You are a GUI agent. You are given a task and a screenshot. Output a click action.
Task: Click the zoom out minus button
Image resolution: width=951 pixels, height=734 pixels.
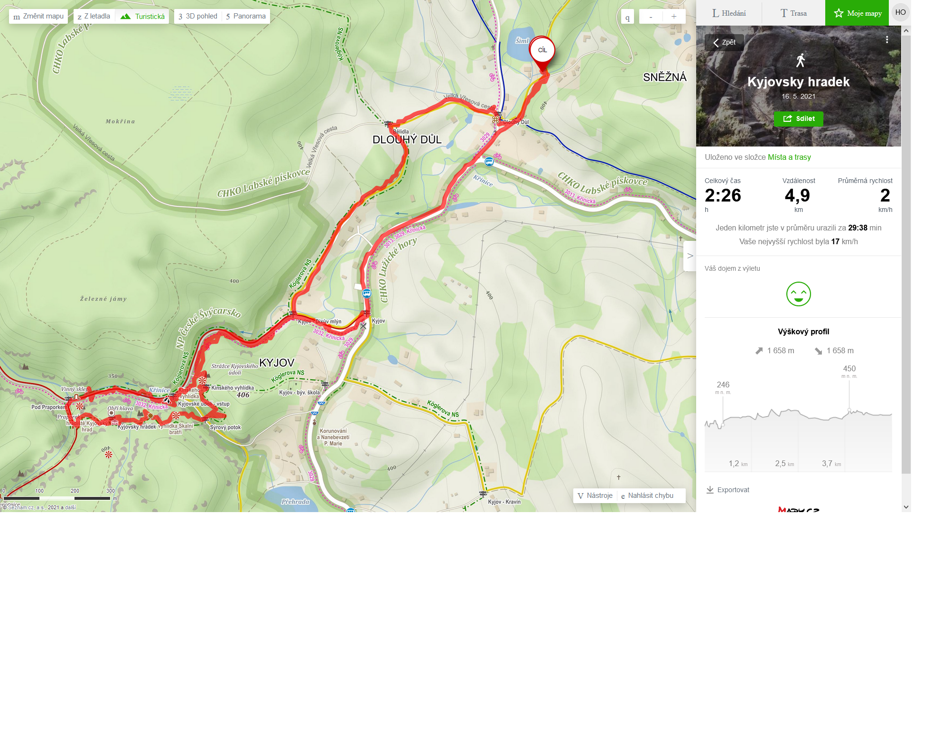[651, 17]
